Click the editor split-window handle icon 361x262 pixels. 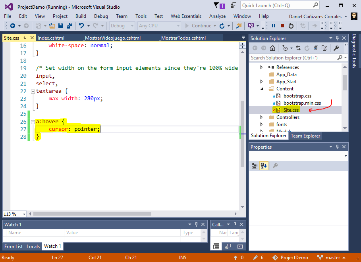coord(242,46)
